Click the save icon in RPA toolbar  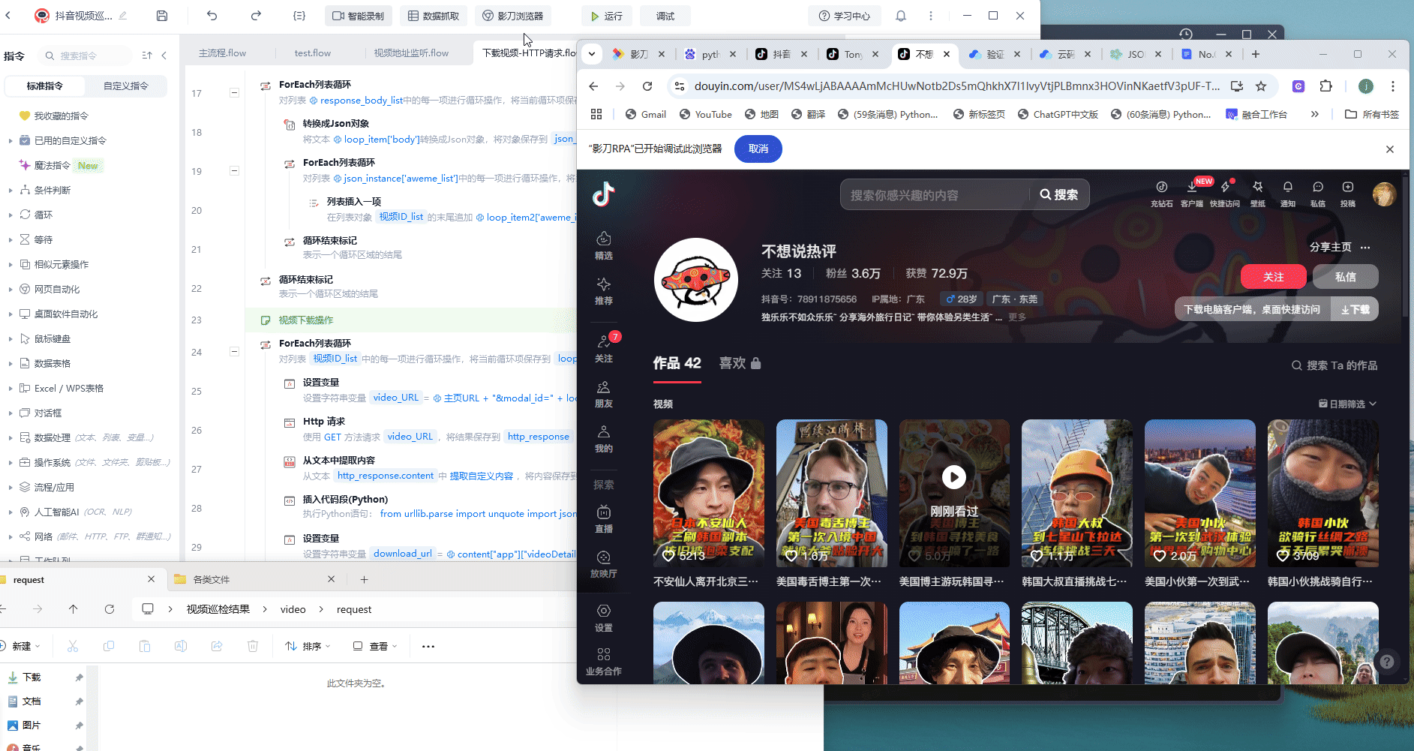click(x=162, y=16)
